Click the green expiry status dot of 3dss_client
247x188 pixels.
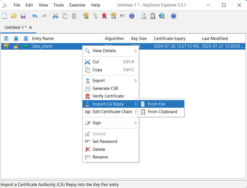26,46
